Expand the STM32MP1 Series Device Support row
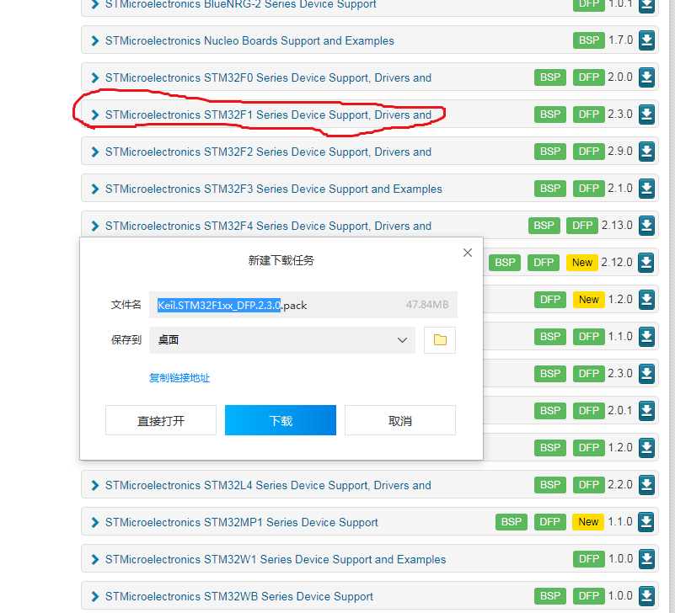This screenshot has height=613, width=675. 95,522
